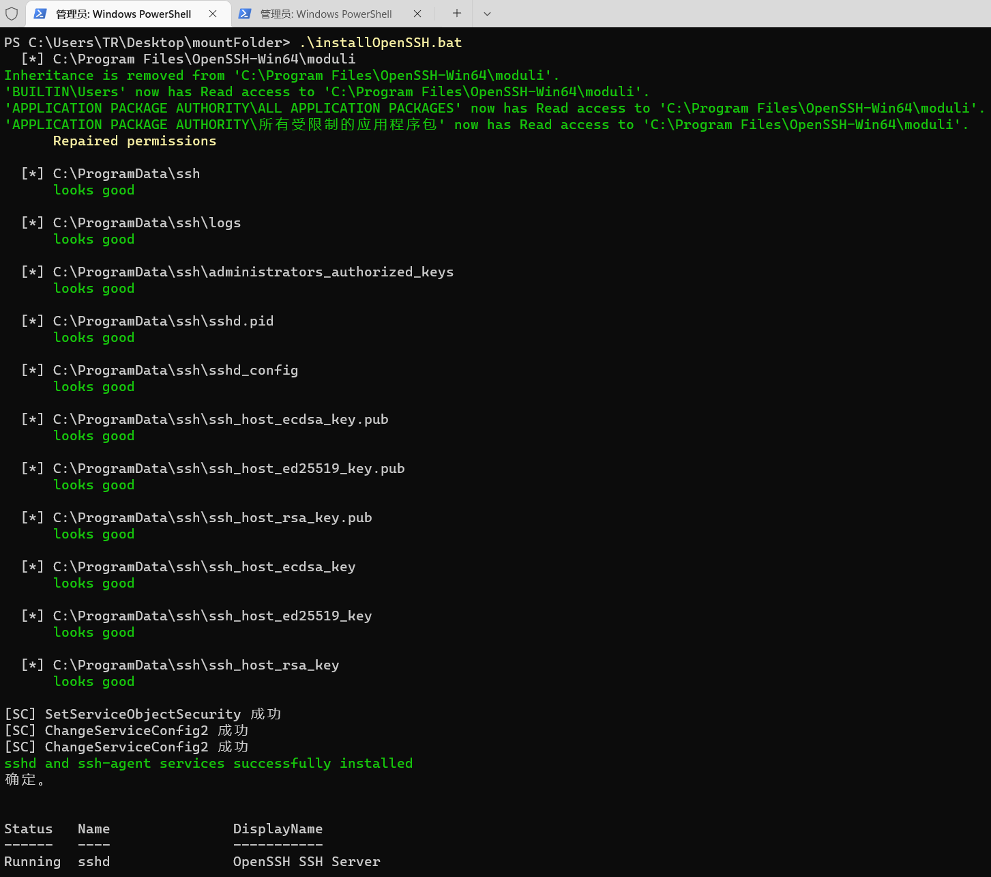Click the admin shield icon in tab bar
This screenshot has width=991, height=877.
pyautogui.click(x=12, y=14)
